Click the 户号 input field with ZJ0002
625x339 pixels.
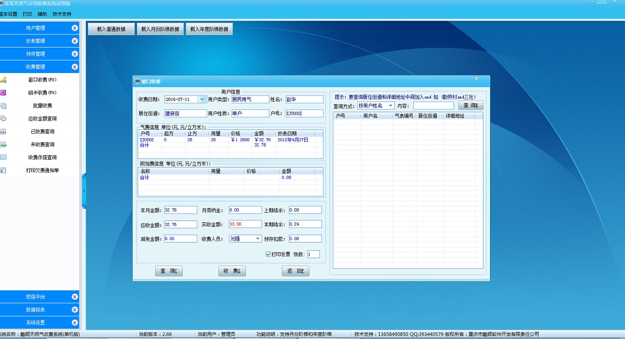pyautogui.click(x=304, y=114)
